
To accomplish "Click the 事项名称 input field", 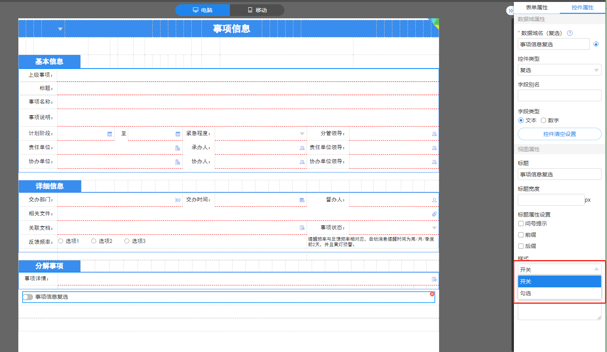I will [x=248, y=102].
